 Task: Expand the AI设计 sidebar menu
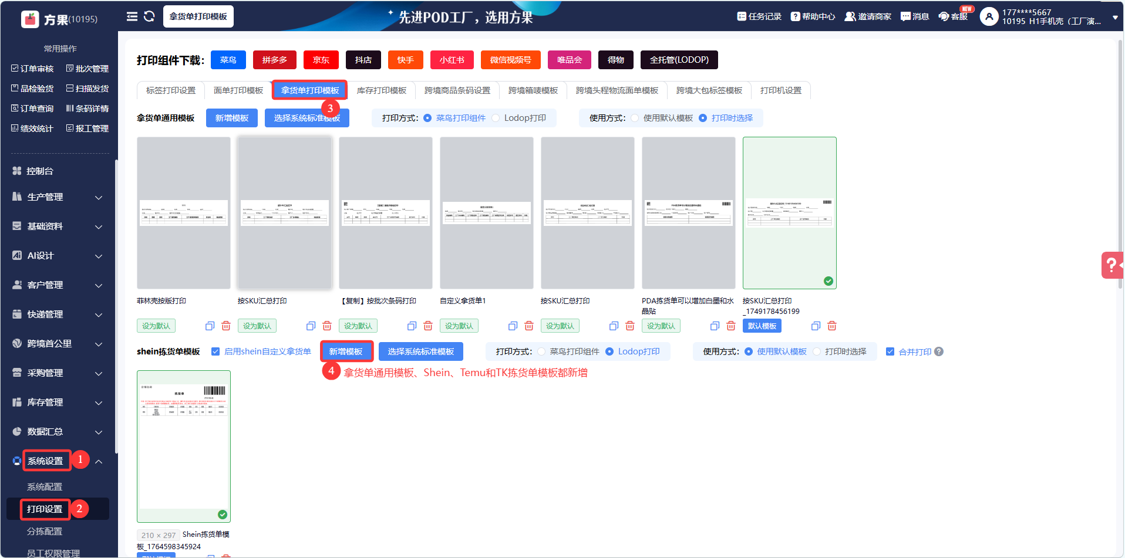[x=58, y=256]
